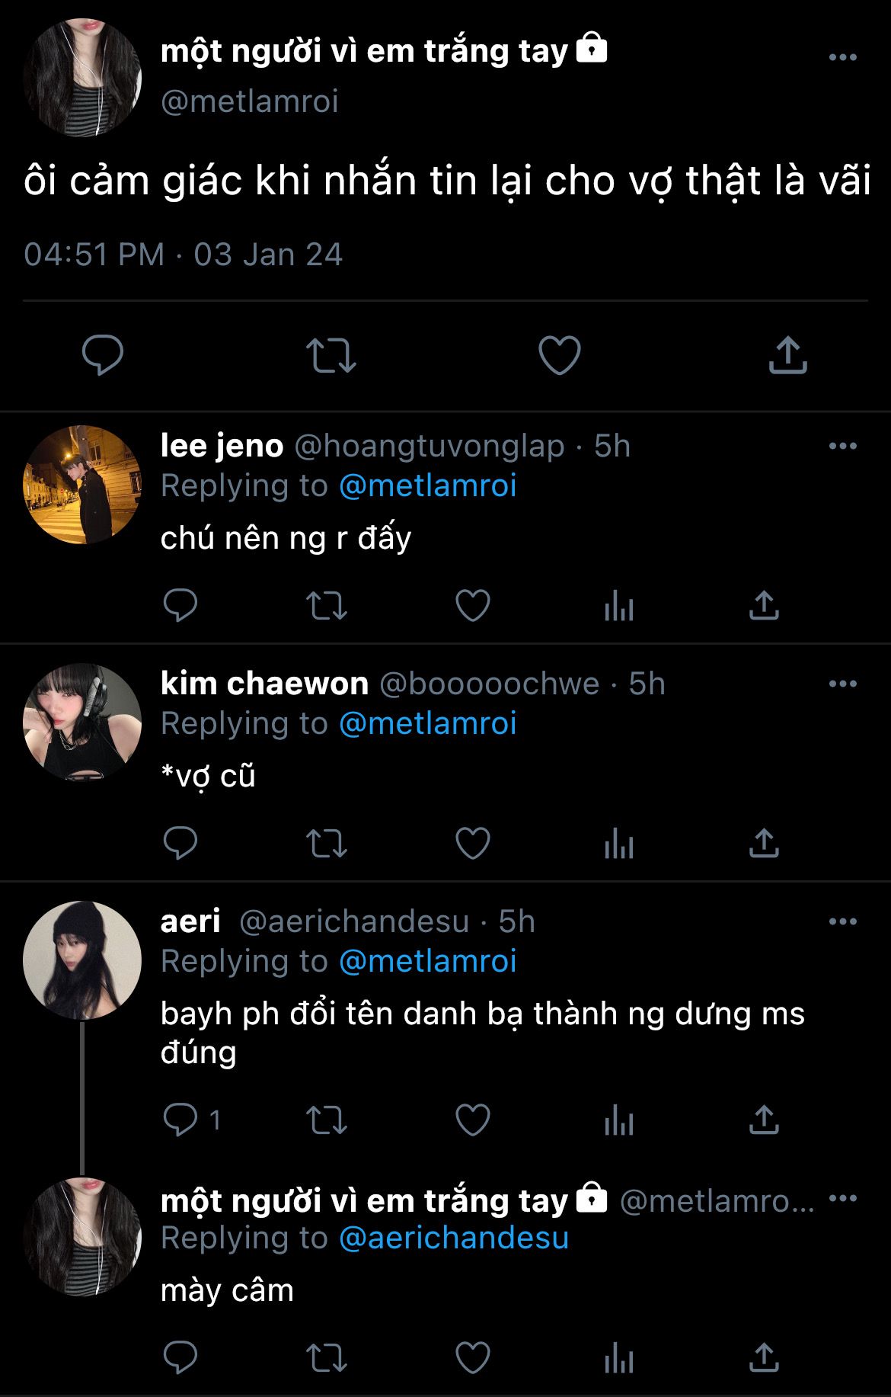Reply to the main tweet by metlamroi
The height and width of the screenshot is (1397, 891).
[x=103, y=355]
